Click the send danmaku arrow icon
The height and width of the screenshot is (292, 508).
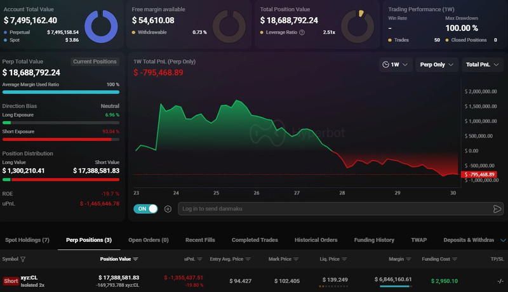pos(497,209)
